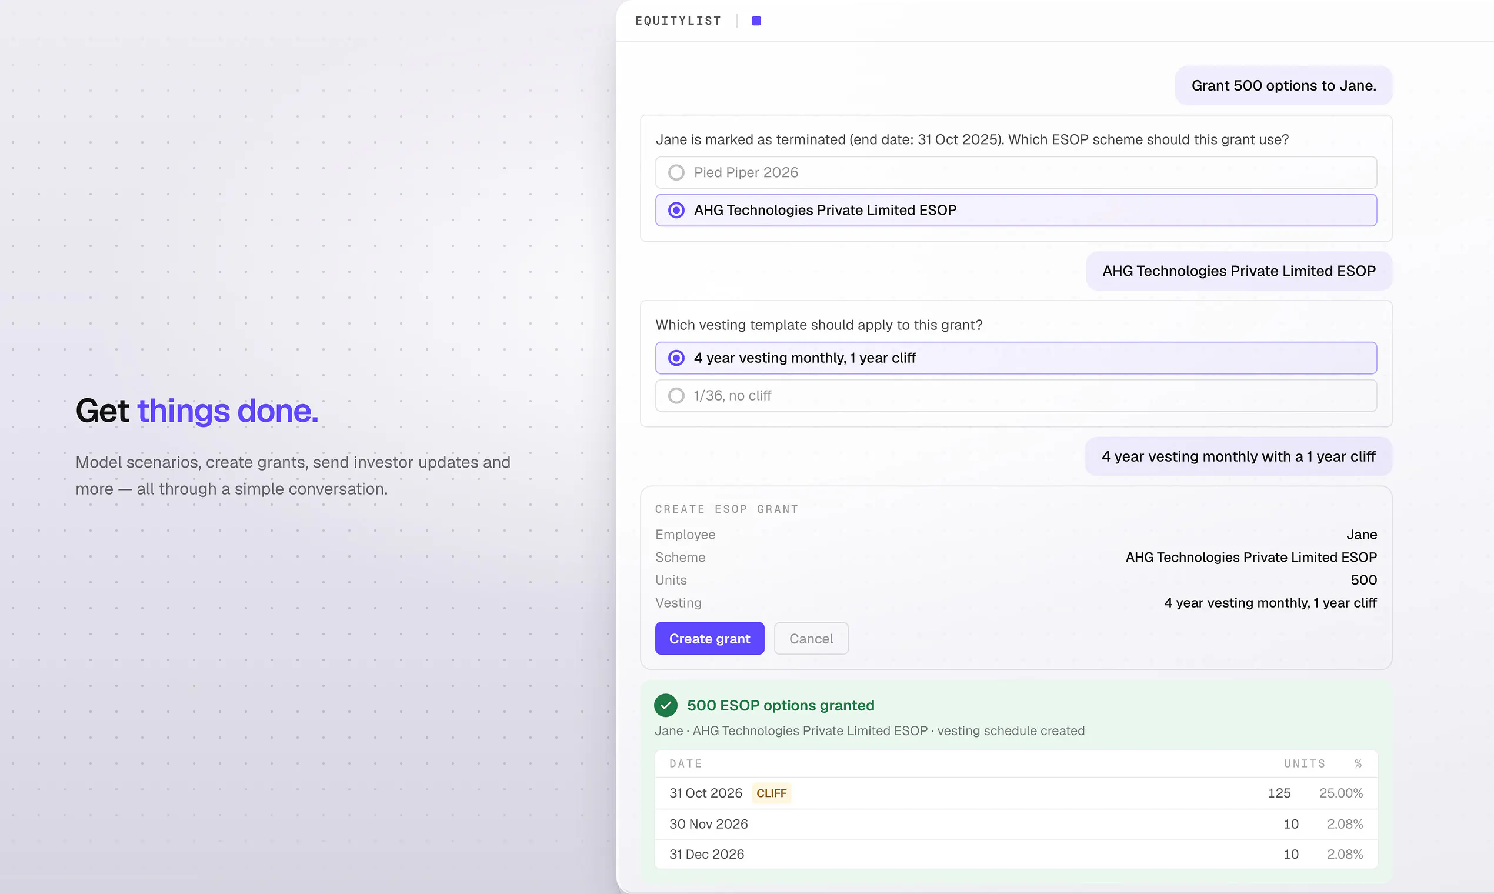Click the UNITS column header

click(1305, 764)
